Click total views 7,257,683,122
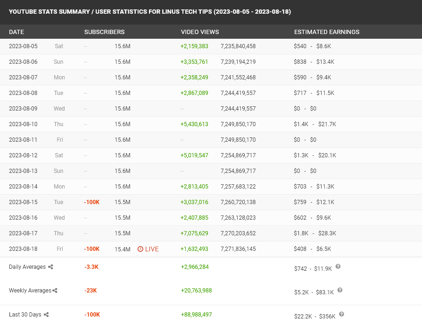Image resolution: width=422 pixels, height=326 pixels. [x=238, y=187]
